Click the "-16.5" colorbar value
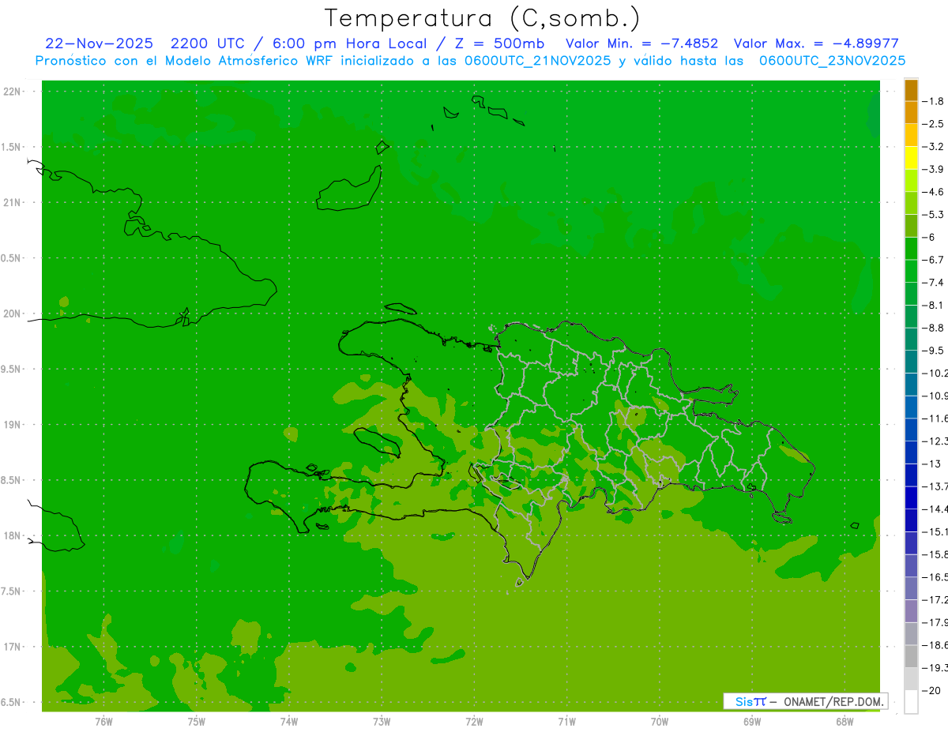 coord(935,577)
